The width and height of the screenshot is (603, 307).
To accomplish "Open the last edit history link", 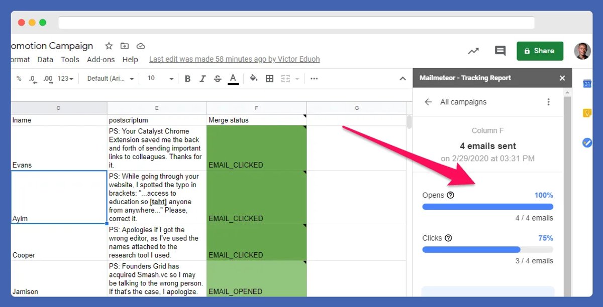I will pyautogui.click(x=235, y=59).
